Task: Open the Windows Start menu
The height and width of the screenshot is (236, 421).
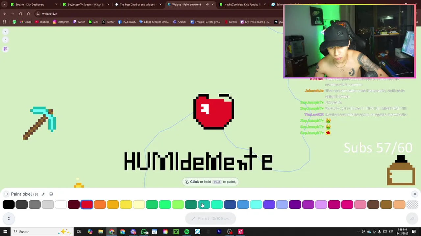Action: 5,232
